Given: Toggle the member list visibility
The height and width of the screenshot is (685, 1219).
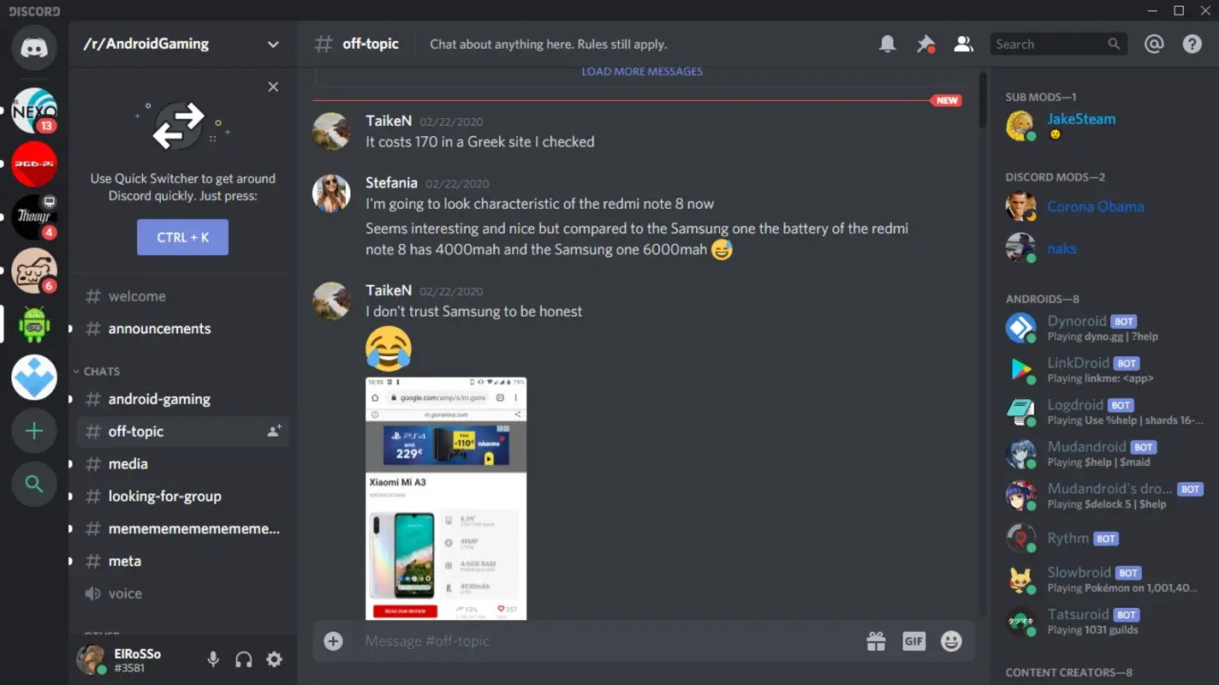Looking at the screenshot, I should coord(963,43).
